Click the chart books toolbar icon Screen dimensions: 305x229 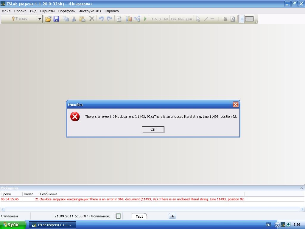[x=129, y=19]
